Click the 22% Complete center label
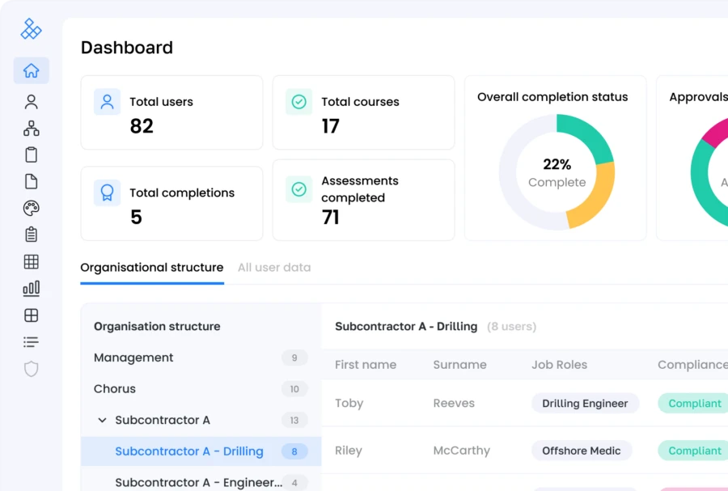The width and height of the screenshot is (728, 491). [x=557, y=172]
